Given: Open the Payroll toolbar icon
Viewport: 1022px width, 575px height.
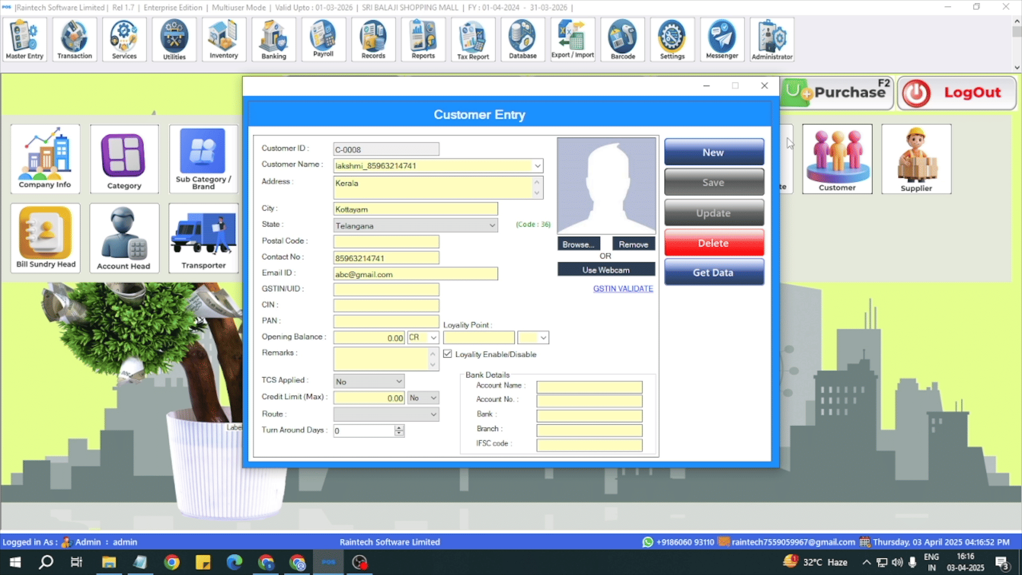Looking at the screenshot, I should click(x=323, y=39).
